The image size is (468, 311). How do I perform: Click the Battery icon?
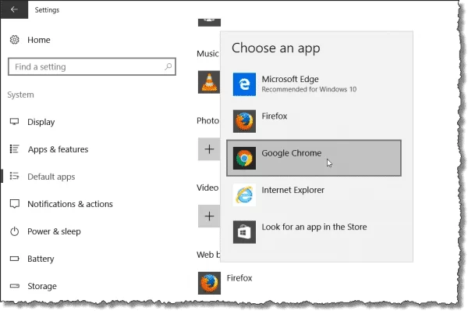(14, 259)
